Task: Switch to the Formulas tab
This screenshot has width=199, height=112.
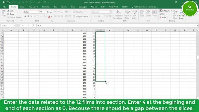Action: 46,7
